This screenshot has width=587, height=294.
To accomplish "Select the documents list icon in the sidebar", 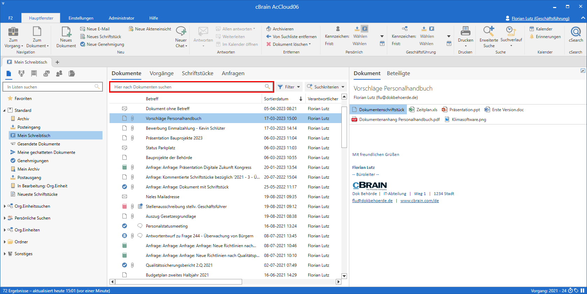I will pyautogui.click(x=9, y=73).
